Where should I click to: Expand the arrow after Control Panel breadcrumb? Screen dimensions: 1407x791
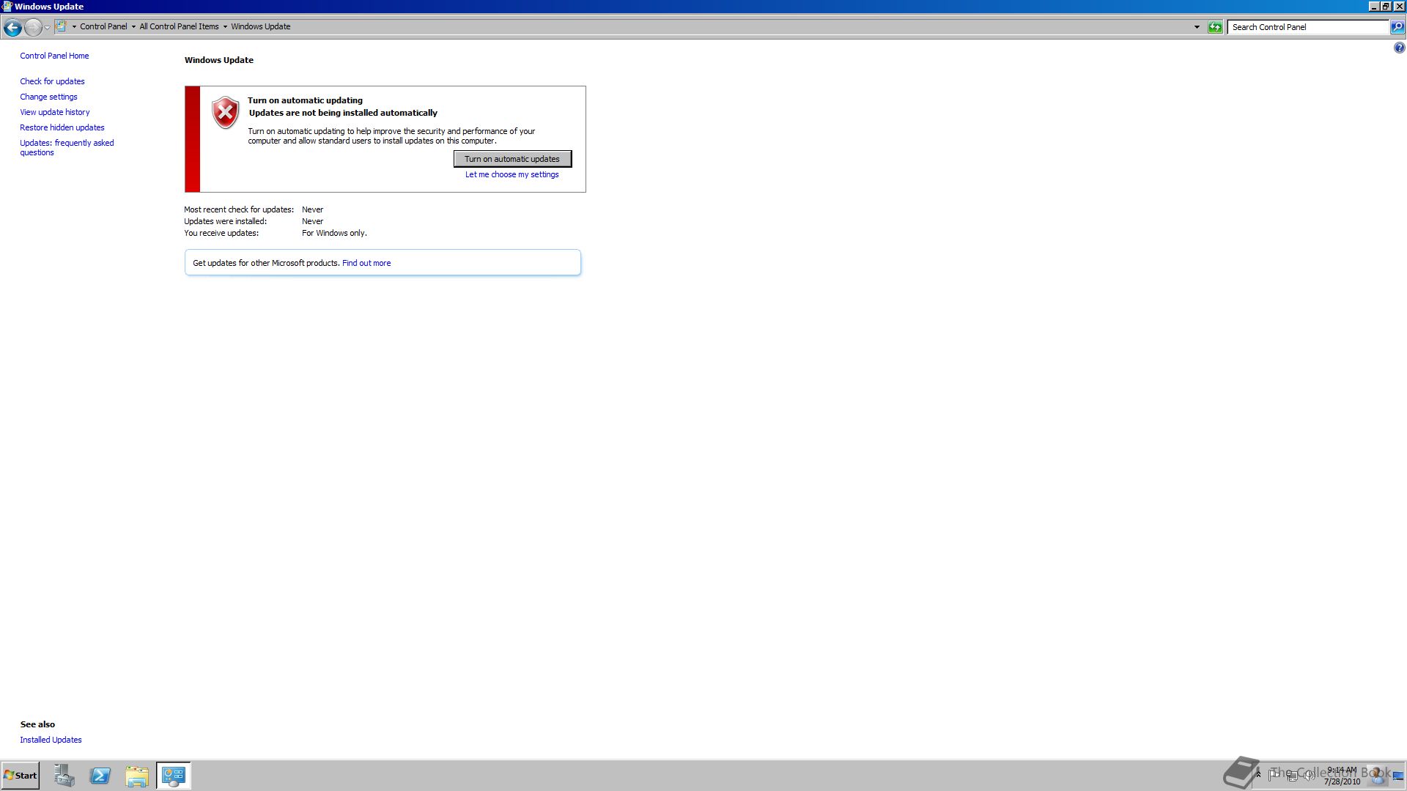(x=133, y=26)
